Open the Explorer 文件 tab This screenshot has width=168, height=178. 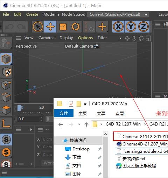click(64, 113)
